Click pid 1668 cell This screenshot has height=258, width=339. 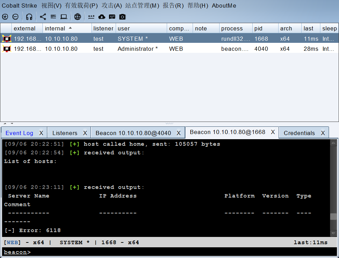[x=265, y=39]
